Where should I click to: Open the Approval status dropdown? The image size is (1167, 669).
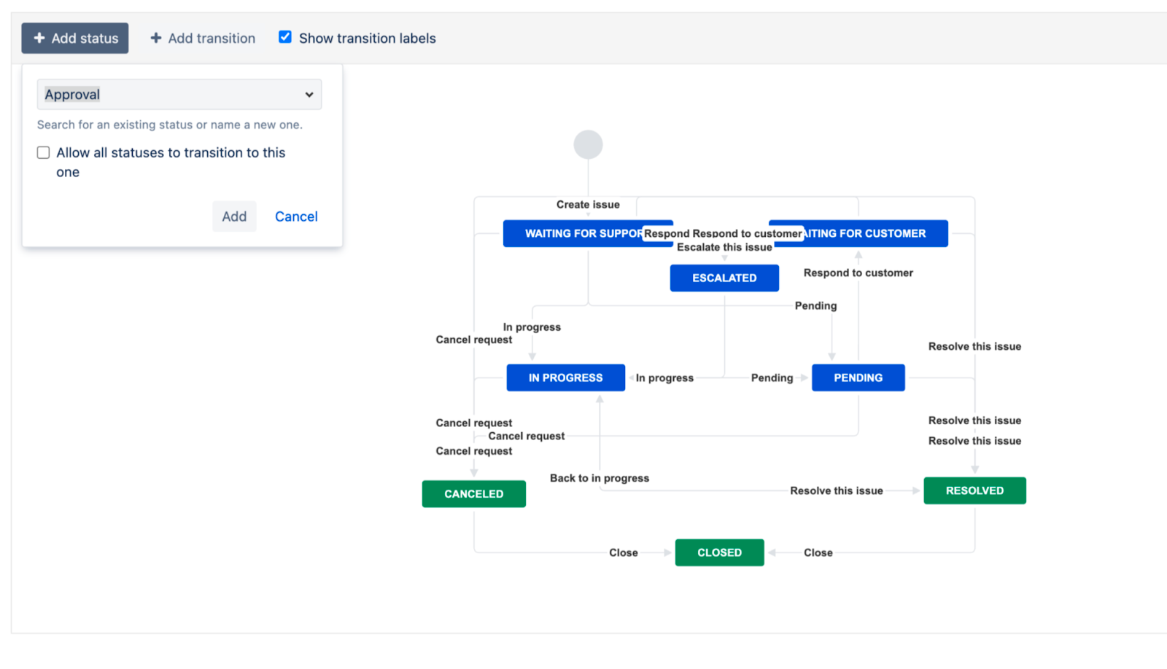(x=179, y=94)
